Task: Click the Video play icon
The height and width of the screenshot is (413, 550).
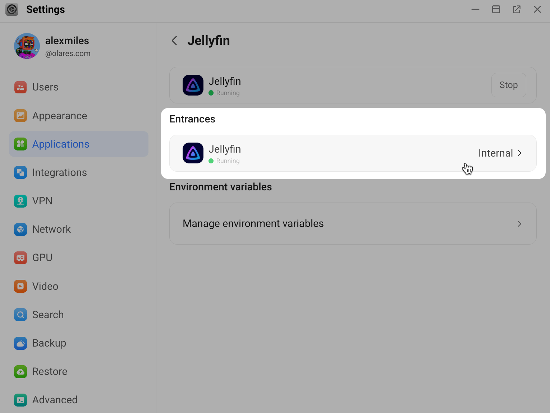Action: coord(20,286)
